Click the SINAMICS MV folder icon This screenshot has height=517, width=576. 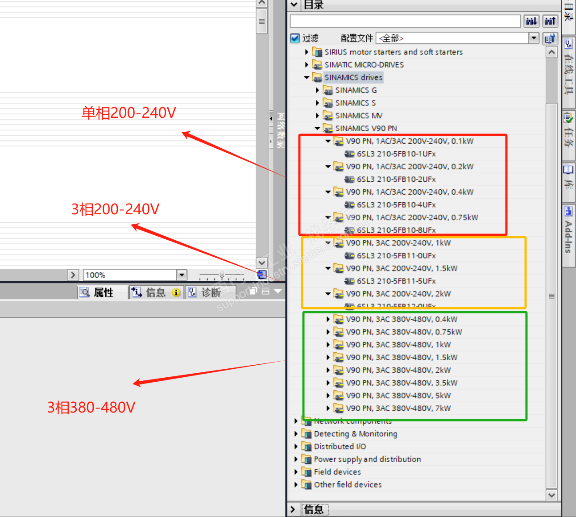coord(328,116)
